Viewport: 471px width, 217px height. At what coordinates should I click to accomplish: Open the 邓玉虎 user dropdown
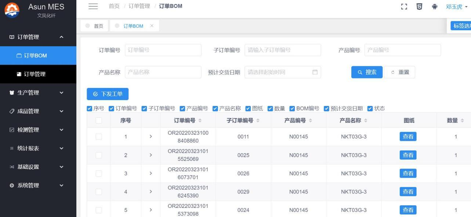pos(456,7)
